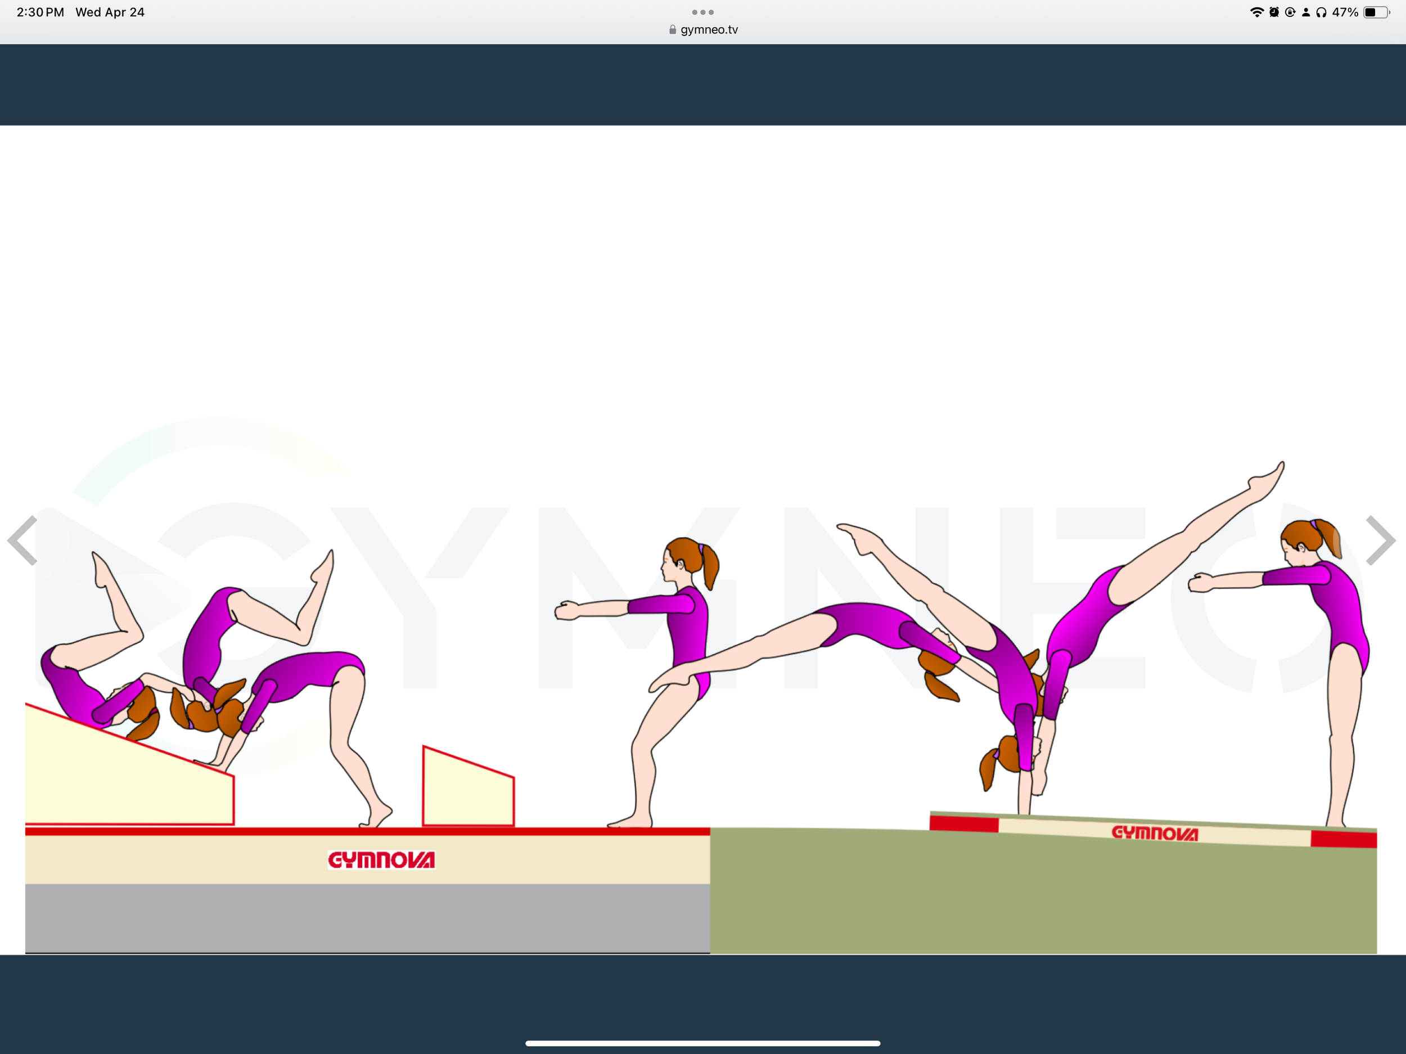Tap the alarm clock status icon

tap(1274, 12)
